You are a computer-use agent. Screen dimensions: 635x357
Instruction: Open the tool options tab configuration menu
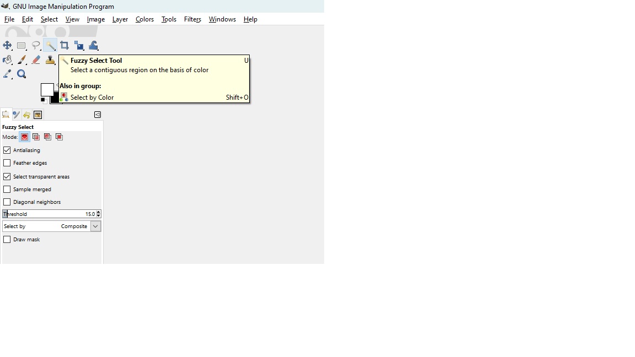point(98,115)
